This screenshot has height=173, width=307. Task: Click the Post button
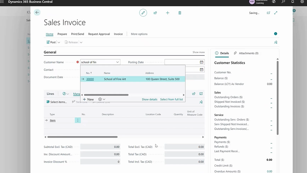[51, 42]
